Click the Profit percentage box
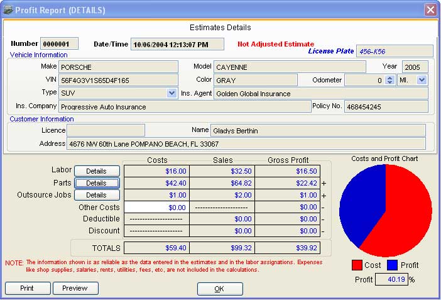 391,279
